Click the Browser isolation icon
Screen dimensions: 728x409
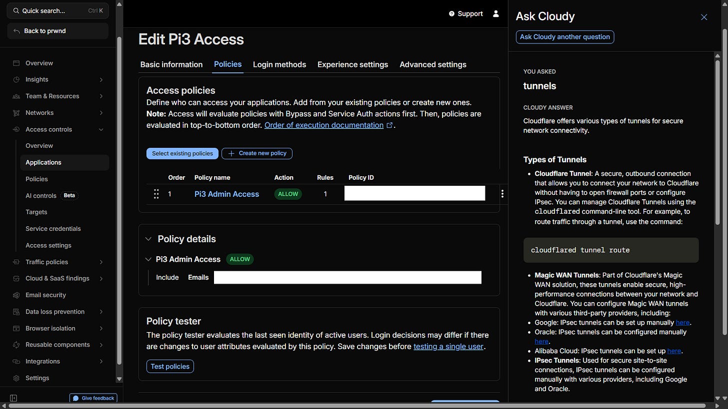16,328
